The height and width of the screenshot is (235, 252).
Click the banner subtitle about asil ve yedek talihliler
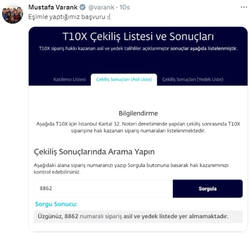click(x=138, y=48)
